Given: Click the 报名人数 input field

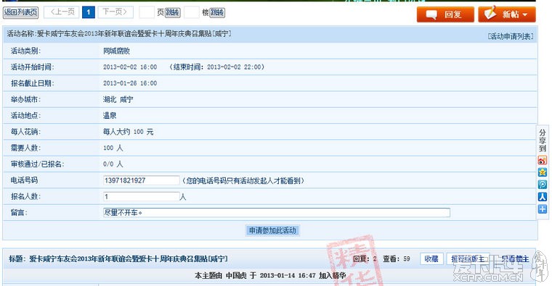Looking at the screenshot, I should pyautogui.click(x=141, y=196).
